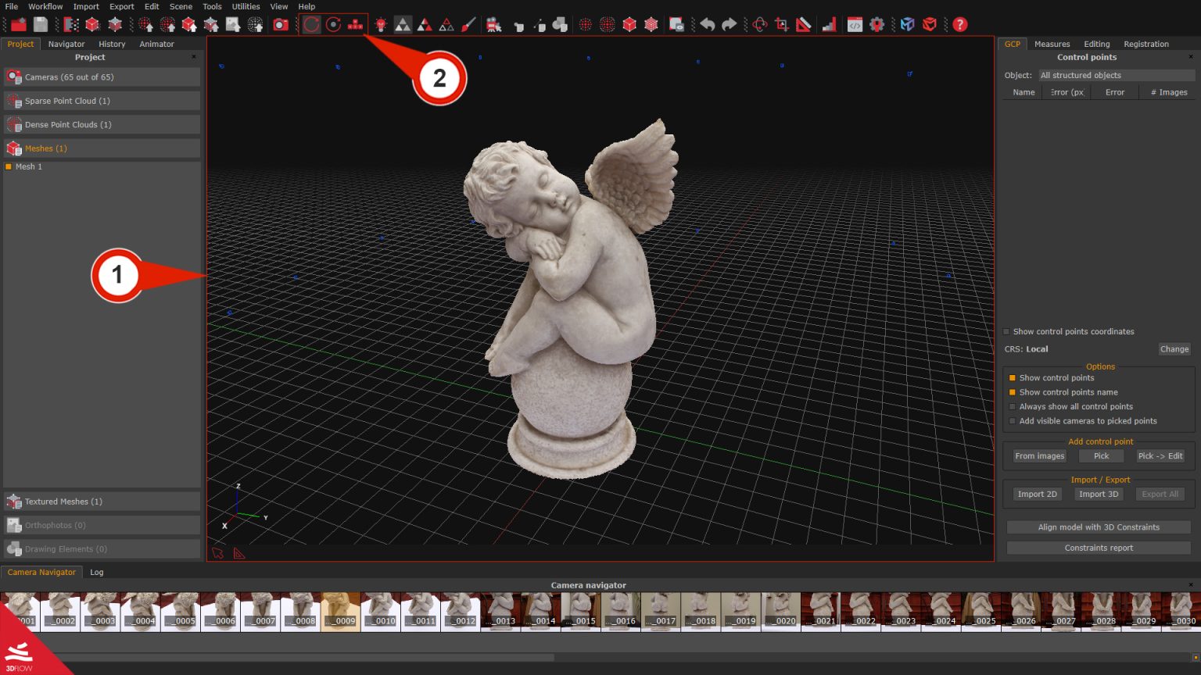Switch to the Measures tab
The height and width of the screenshot is (675, 1201).
(1052, 44)
